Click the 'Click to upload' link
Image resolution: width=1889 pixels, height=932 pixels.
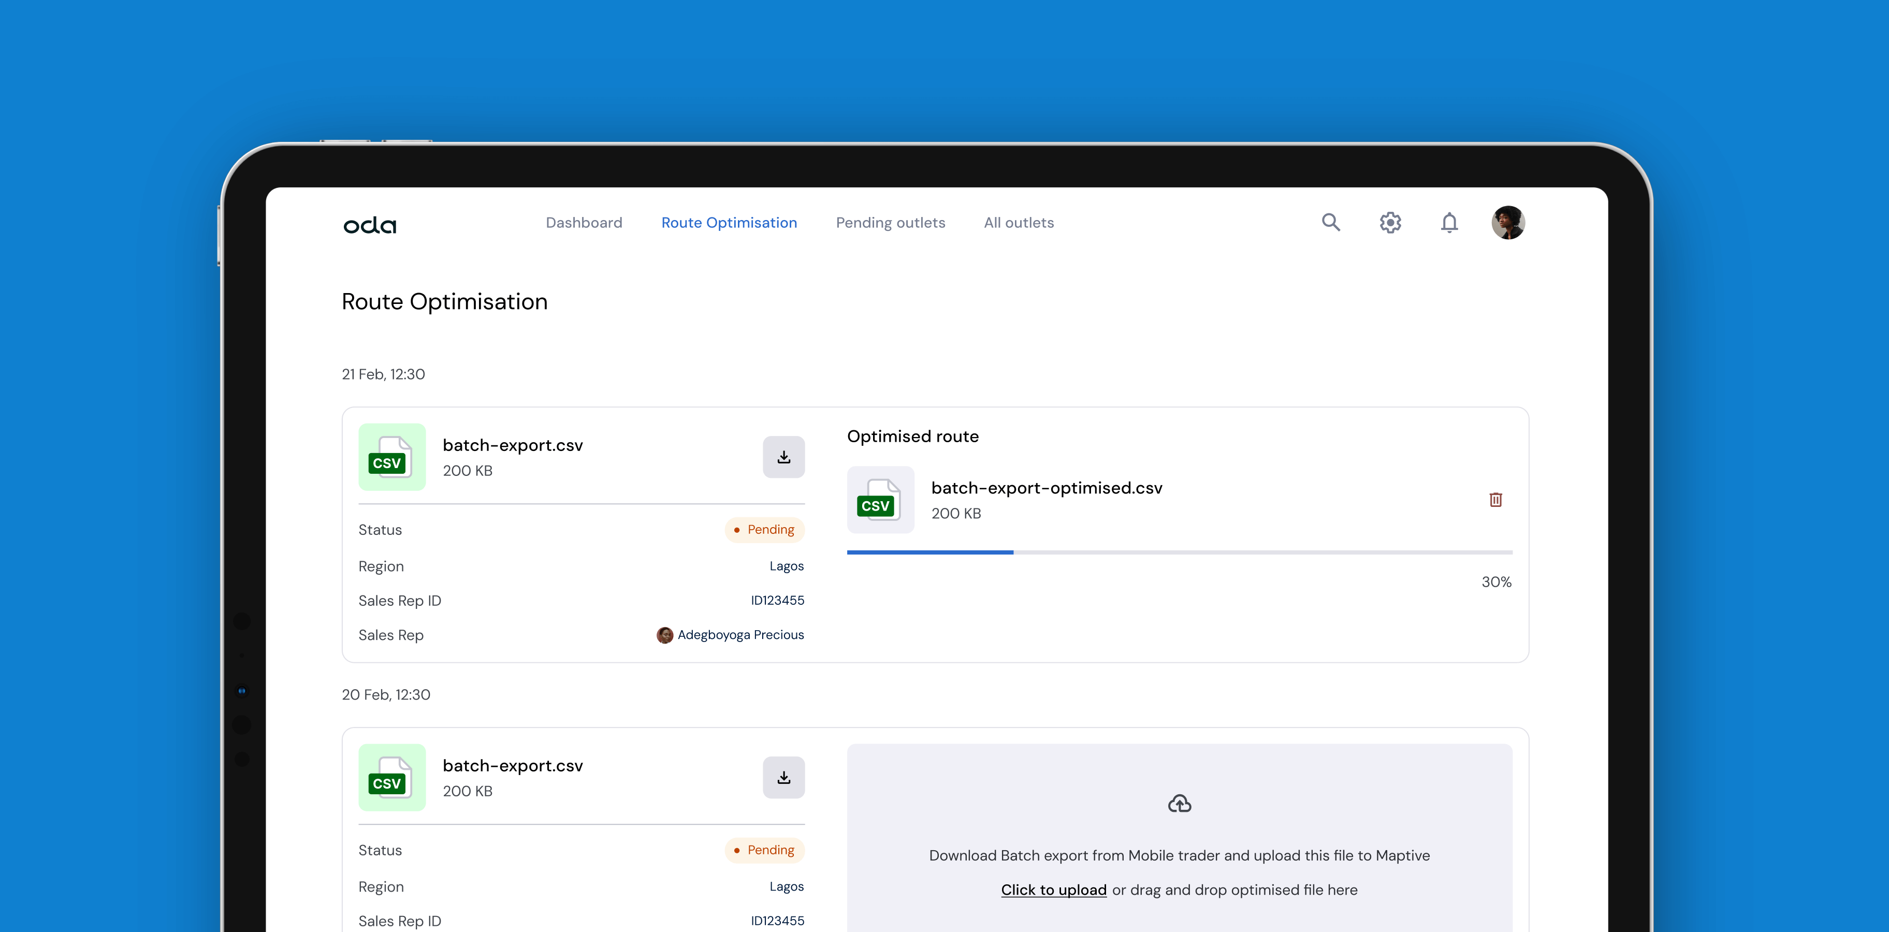coord(1053,890)
